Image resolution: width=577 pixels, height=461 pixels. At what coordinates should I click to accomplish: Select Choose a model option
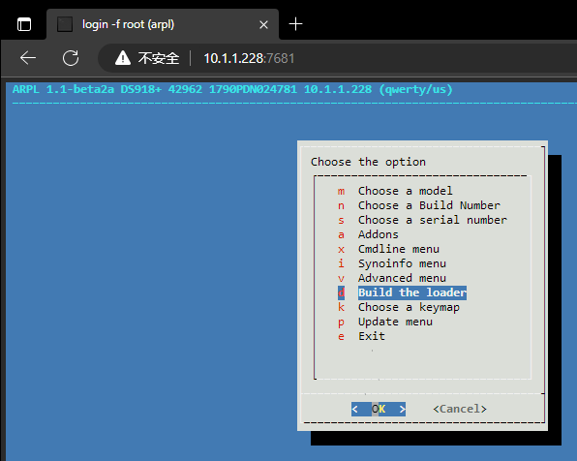tap(405, 191)
